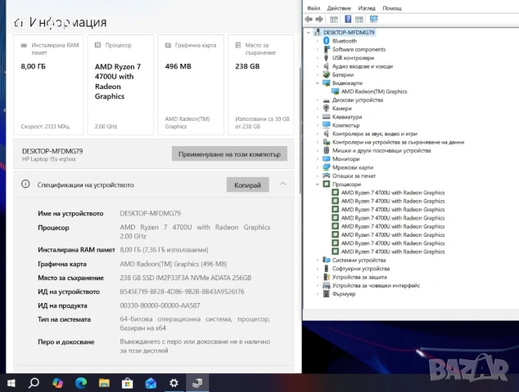
Task: Expand the Дискови устройства category
Action: (x=318, y=100)
